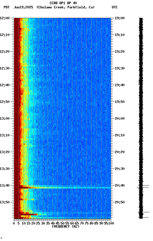Click the date label 'Jun19,2025'
Screen dimensions: 153x241
[x=23, y=7]
